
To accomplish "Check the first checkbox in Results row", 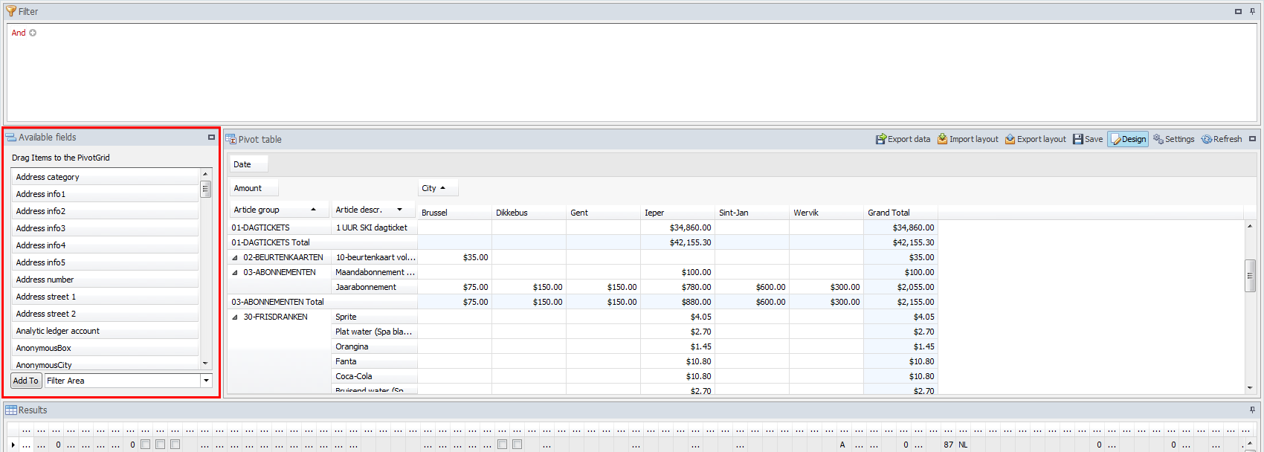I will click(x=146, y=445).
